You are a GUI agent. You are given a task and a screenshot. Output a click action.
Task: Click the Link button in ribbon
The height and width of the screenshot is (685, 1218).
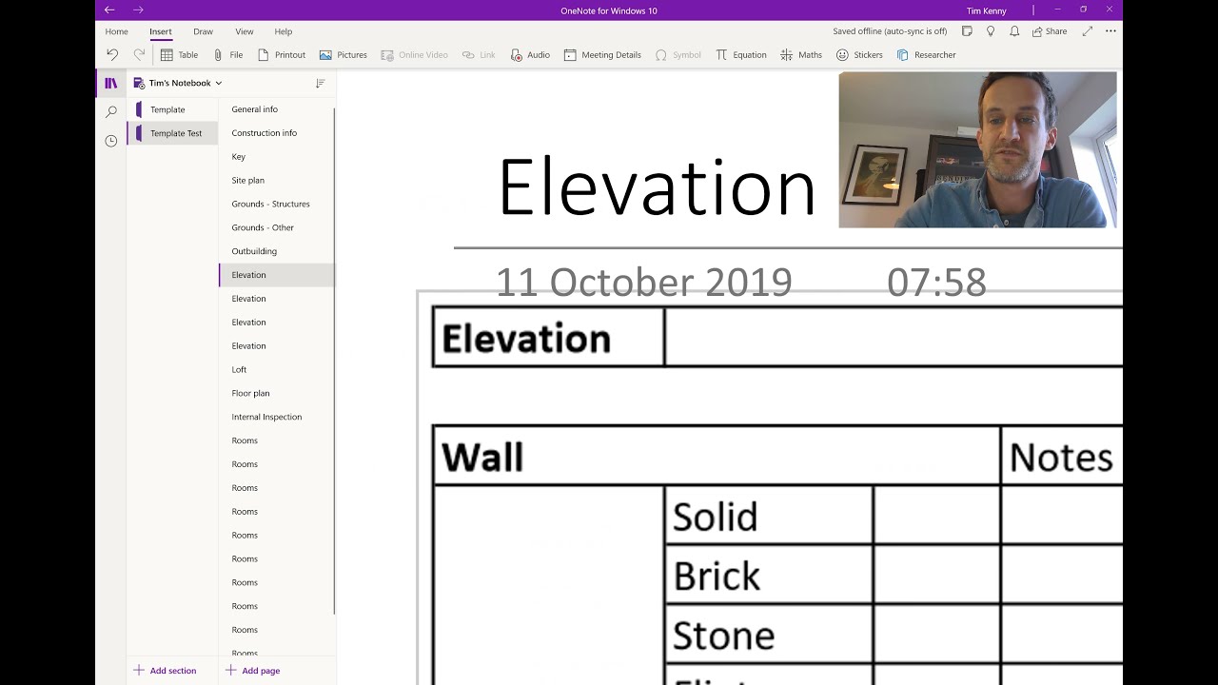point(479,55)
